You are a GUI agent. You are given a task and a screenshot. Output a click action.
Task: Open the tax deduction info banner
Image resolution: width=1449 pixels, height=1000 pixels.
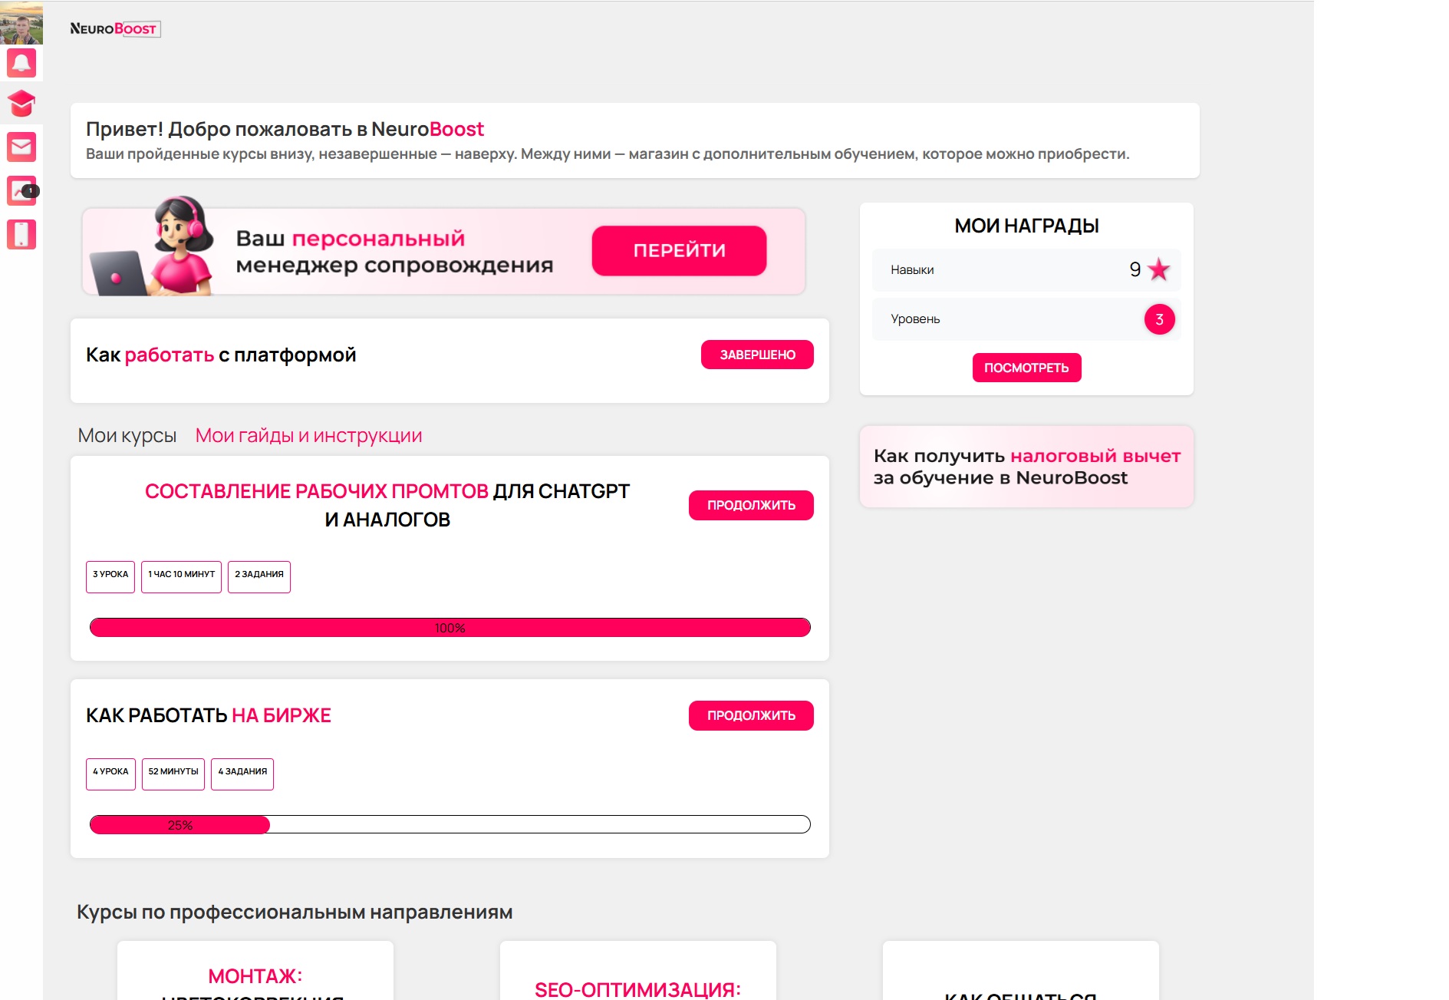[x=1026, y=467]
